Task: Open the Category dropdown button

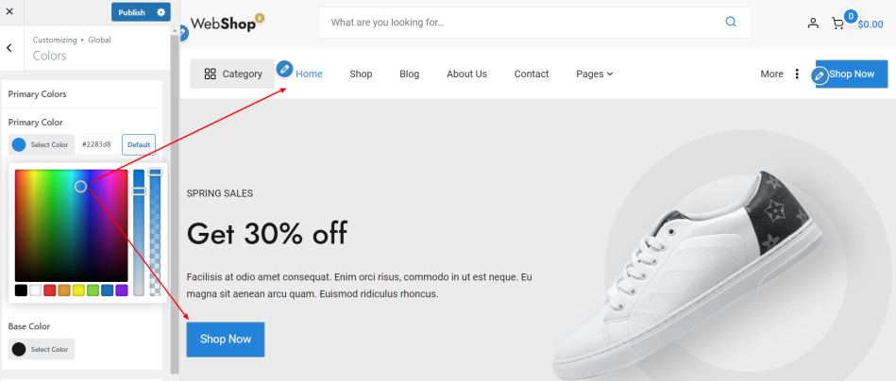Action: coord(233,74)
